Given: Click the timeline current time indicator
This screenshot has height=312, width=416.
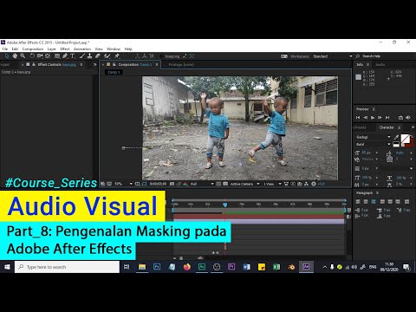Looking at the screenshot, I should coord(225,205).
